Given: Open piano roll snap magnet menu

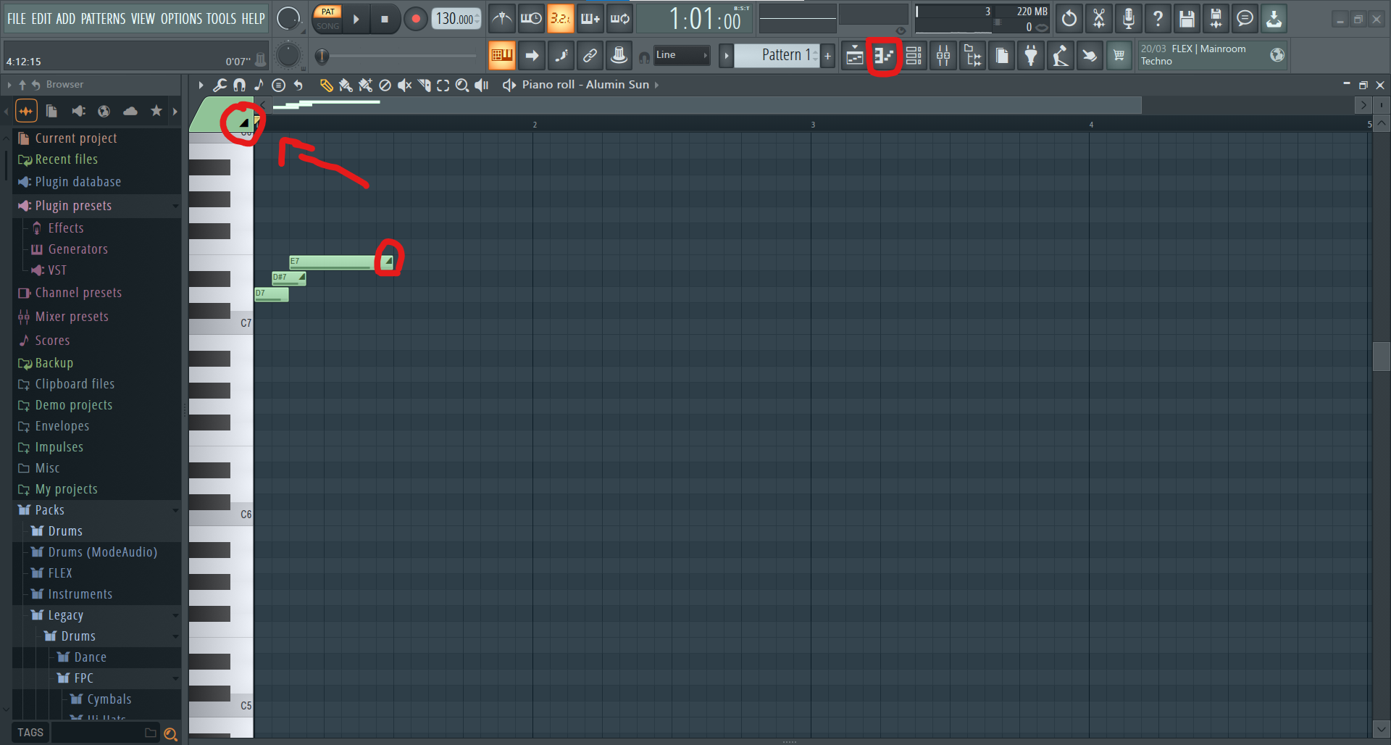Looking at the screenshot, I should pos(239,85).
